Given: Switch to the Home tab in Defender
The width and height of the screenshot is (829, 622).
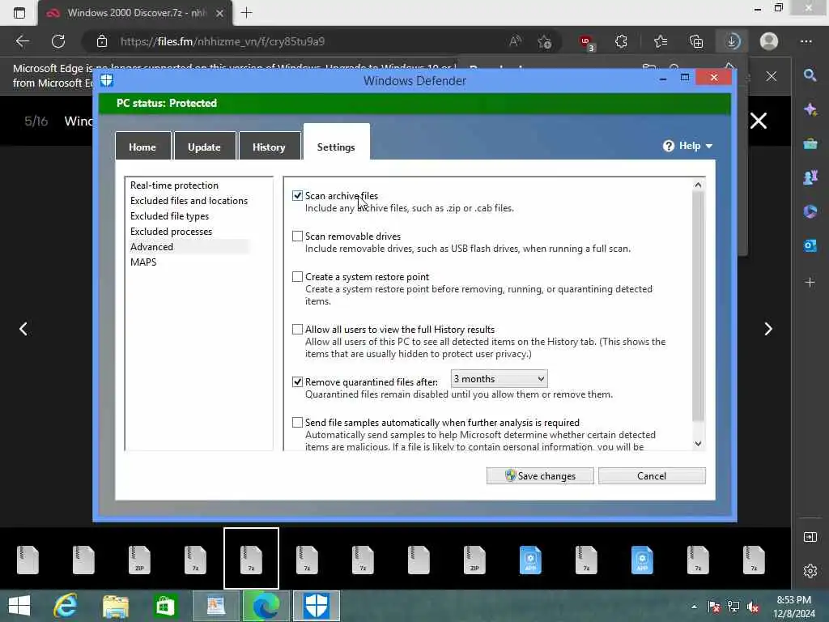Looking at the screenshot, I should coord(142,147).
